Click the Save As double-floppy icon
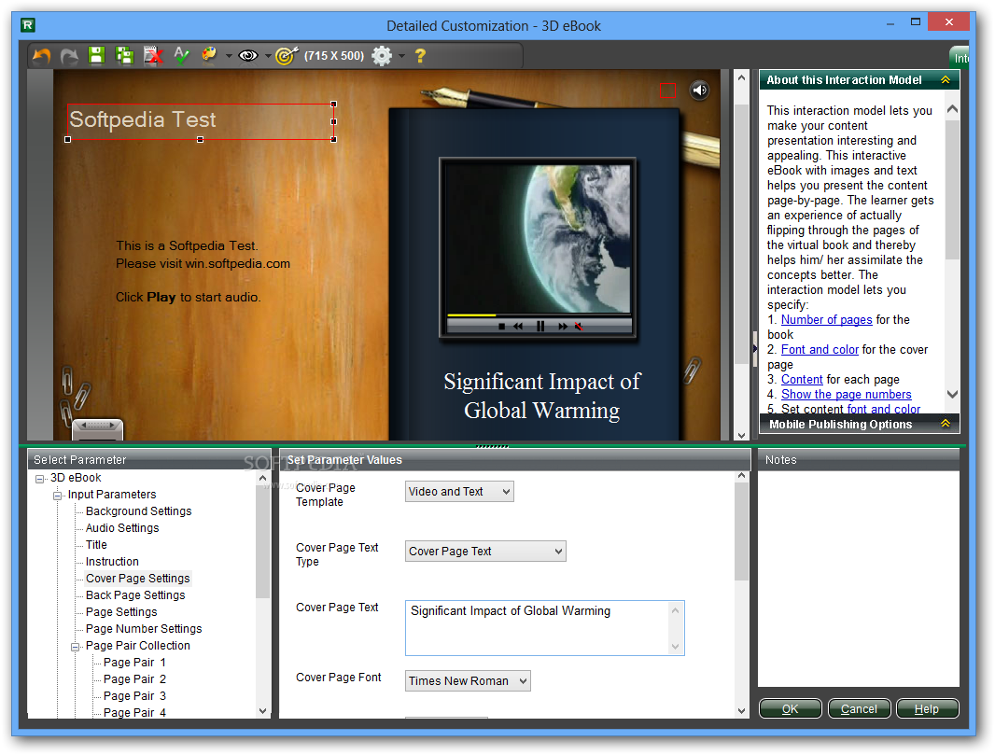995x755 pixels. [x=125, y=55]
